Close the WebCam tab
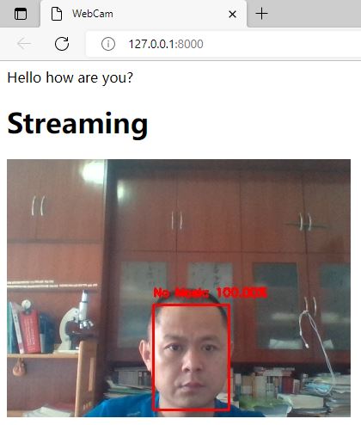Viewport: 361px width, 425px height. (x=233, y=14)
